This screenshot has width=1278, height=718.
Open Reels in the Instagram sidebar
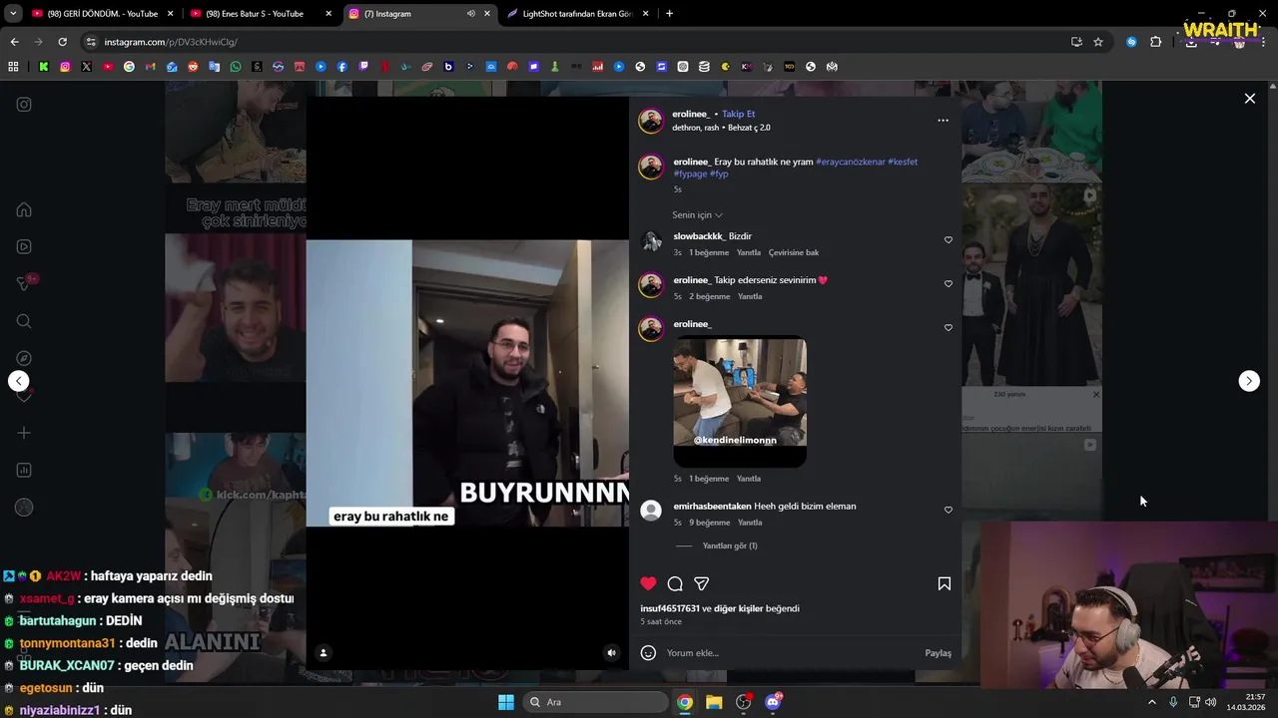(x=24, y=247)
